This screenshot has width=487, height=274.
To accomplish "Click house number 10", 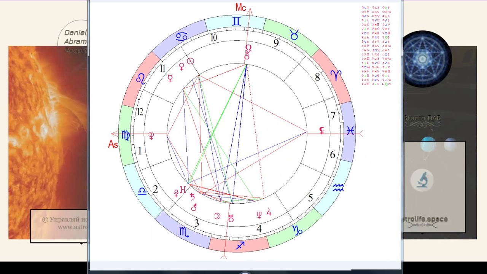I will tap(213, 37).
